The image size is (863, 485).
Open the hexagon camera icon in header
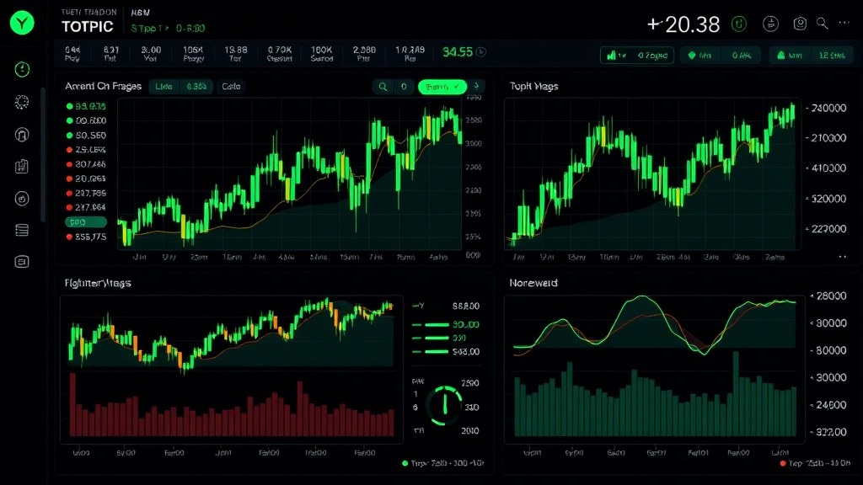(800, 23)
